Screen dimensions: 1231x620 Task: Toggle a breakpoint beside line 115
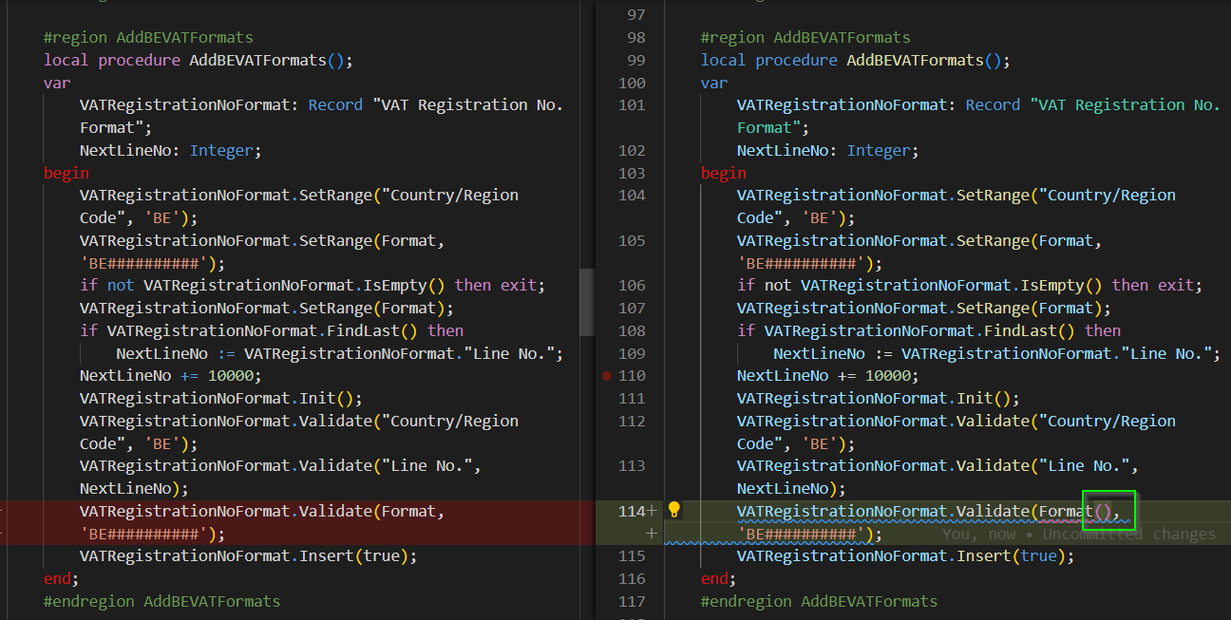[x=606, y=555]
